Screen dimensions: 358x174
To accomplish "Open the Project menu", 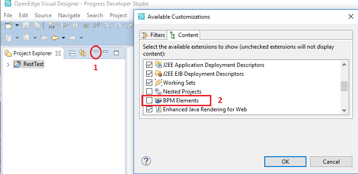I will click(118, 15).
